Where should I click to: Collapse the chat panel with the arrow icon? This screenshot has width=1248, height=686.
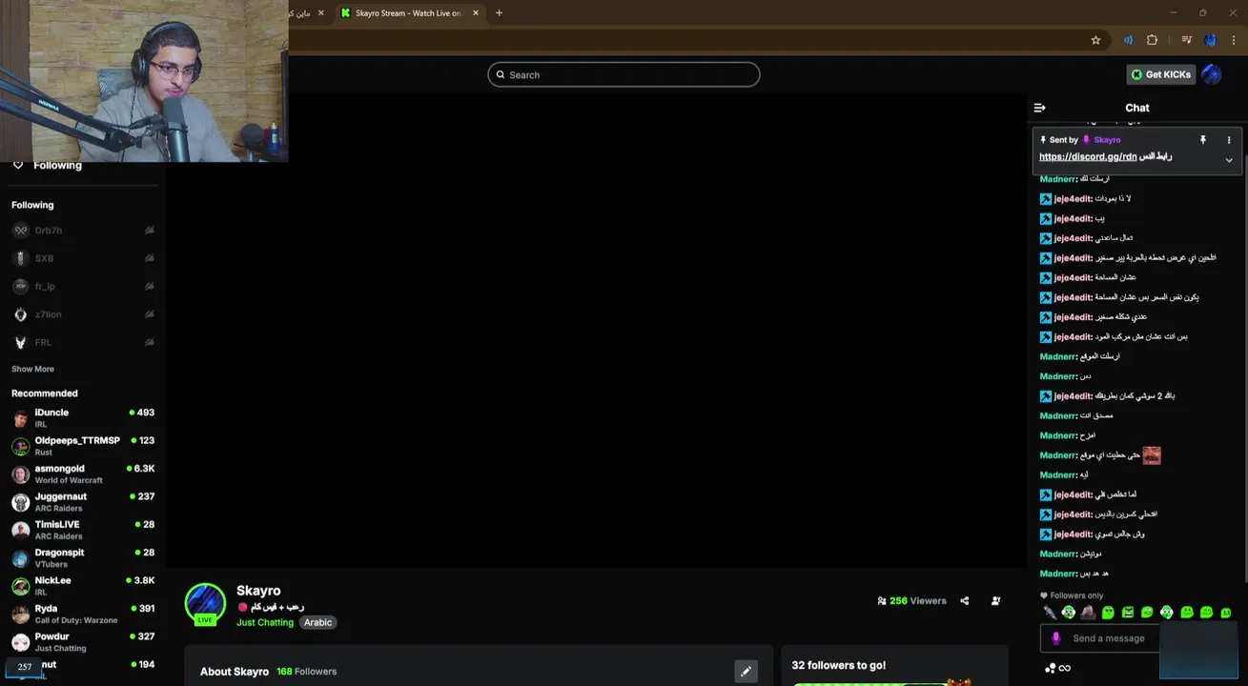point(1039,108)
